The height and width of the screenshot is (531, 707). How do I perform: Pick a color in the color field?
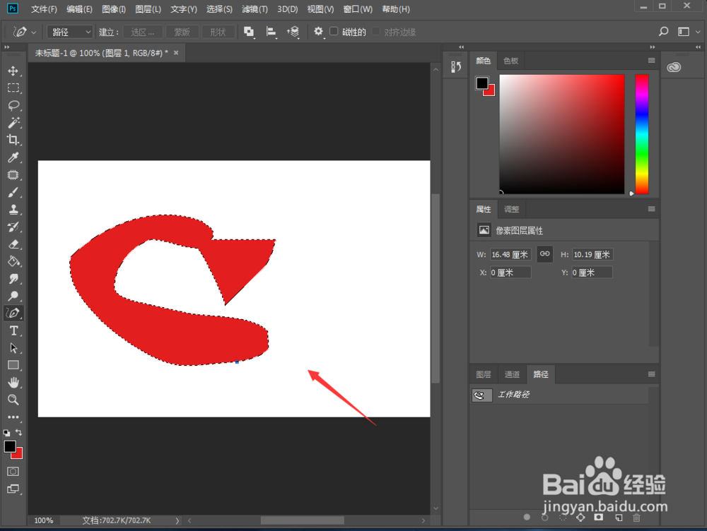point(562,134)
